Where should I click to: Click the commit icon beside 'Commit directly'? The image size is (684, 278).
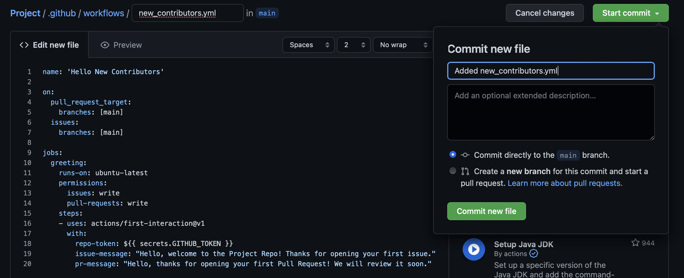(x=465, y=155)
